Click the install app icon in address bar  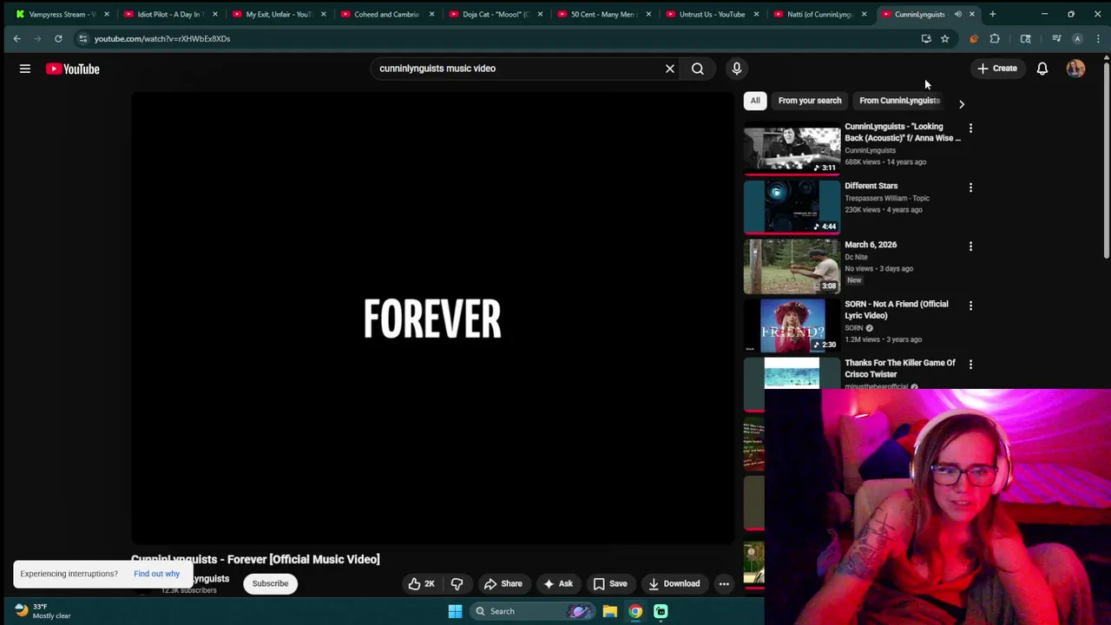[926, 38]
